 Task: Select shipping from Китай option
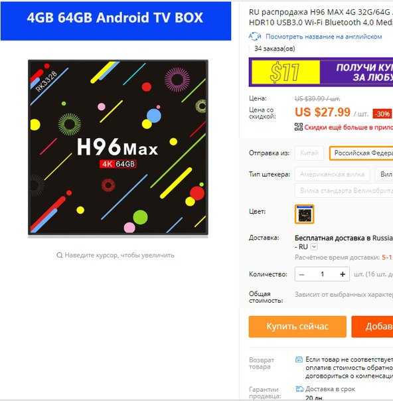(309, 153)
